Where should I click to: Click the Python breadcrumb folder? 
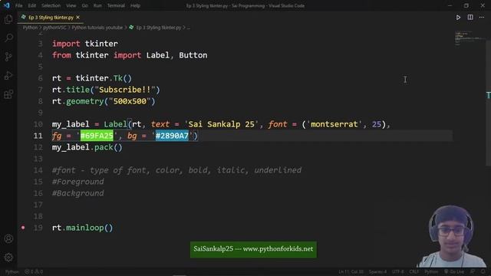coord(30,28)
